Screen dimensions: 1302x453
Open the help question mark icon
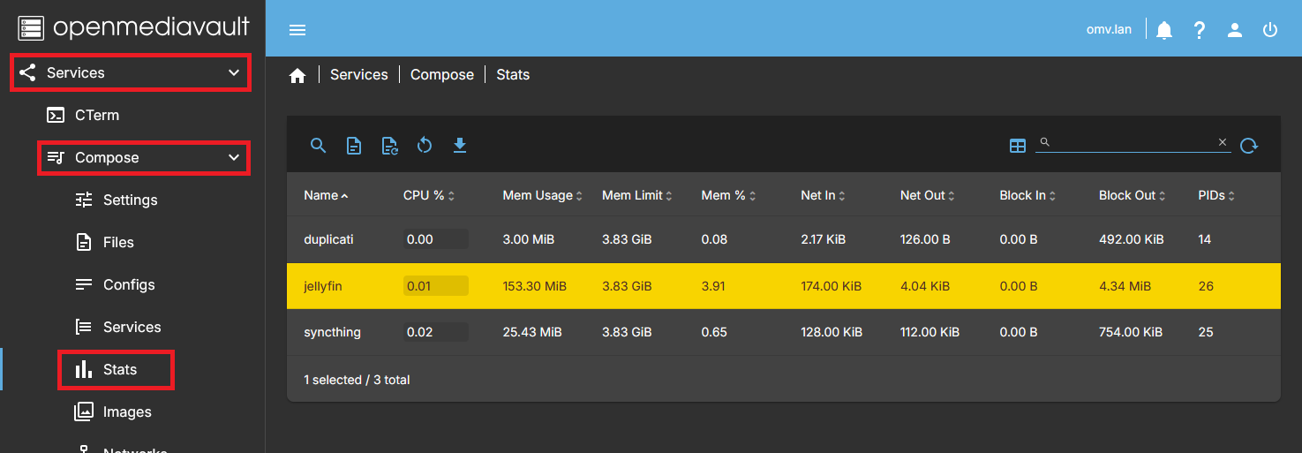pyautogui.click(x=1200, y=30)
